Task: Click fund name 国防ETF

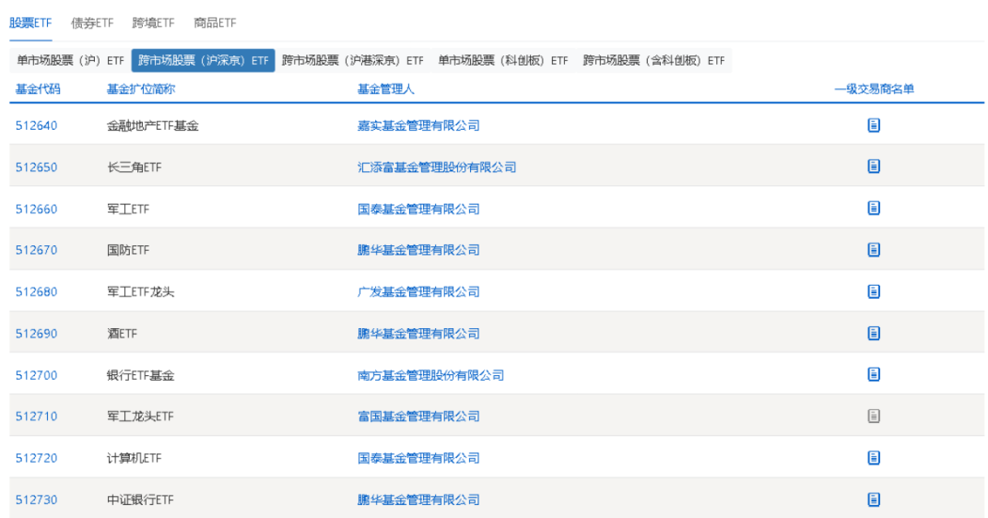Action: click(x=128, y=250)
